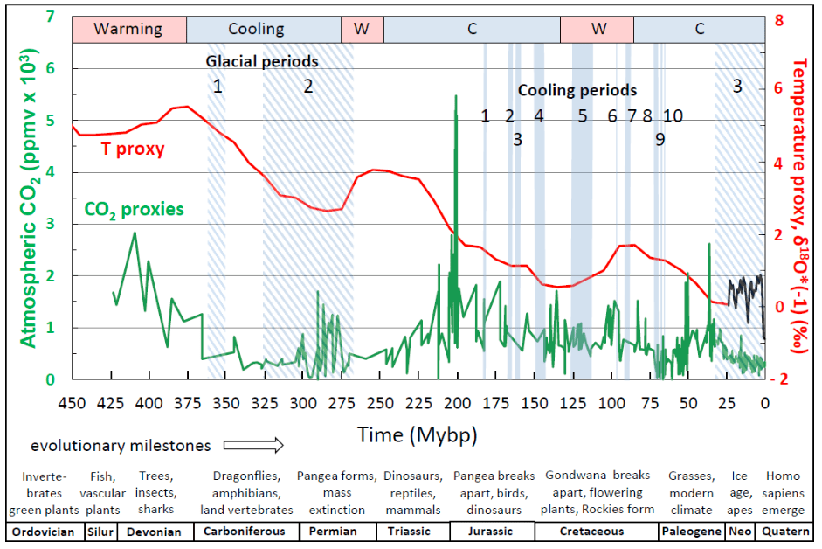The height and width of the screenshot is (549, 822).
Task: Click the Homo sapiens emerge milestone text
Action: point(782,492)
